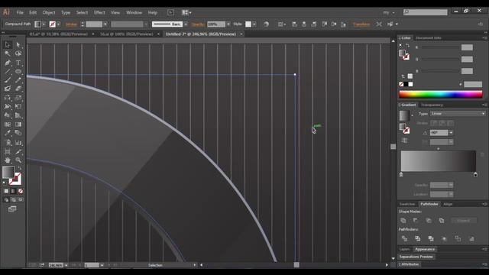Apply the Divide pathfinder
The image size is (489, 275).
point(404,238)
